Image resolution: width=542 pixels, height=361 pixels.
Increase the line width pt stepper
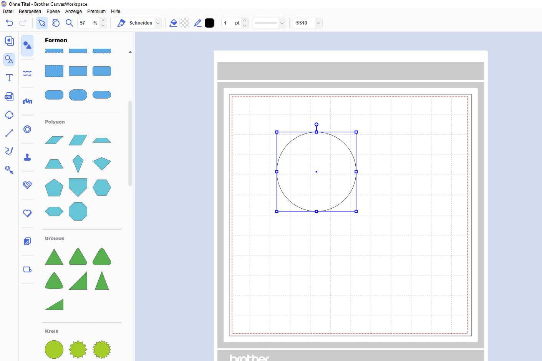(245, 21)
